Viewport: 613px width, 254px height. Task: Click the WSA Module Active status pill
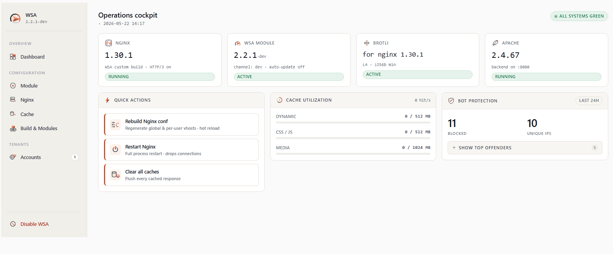pyautogui.click(x=289, y=77)
